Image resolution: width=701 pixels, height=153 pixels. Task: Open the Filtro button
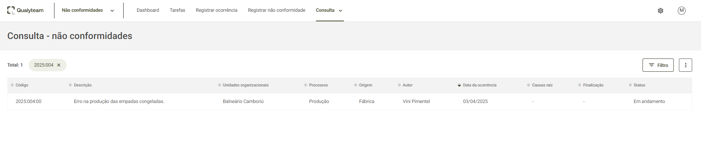(658, 65)
